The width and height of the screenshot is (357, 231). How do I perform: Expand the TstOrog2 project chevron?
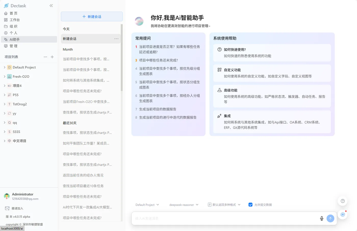[x=4, y=104]
